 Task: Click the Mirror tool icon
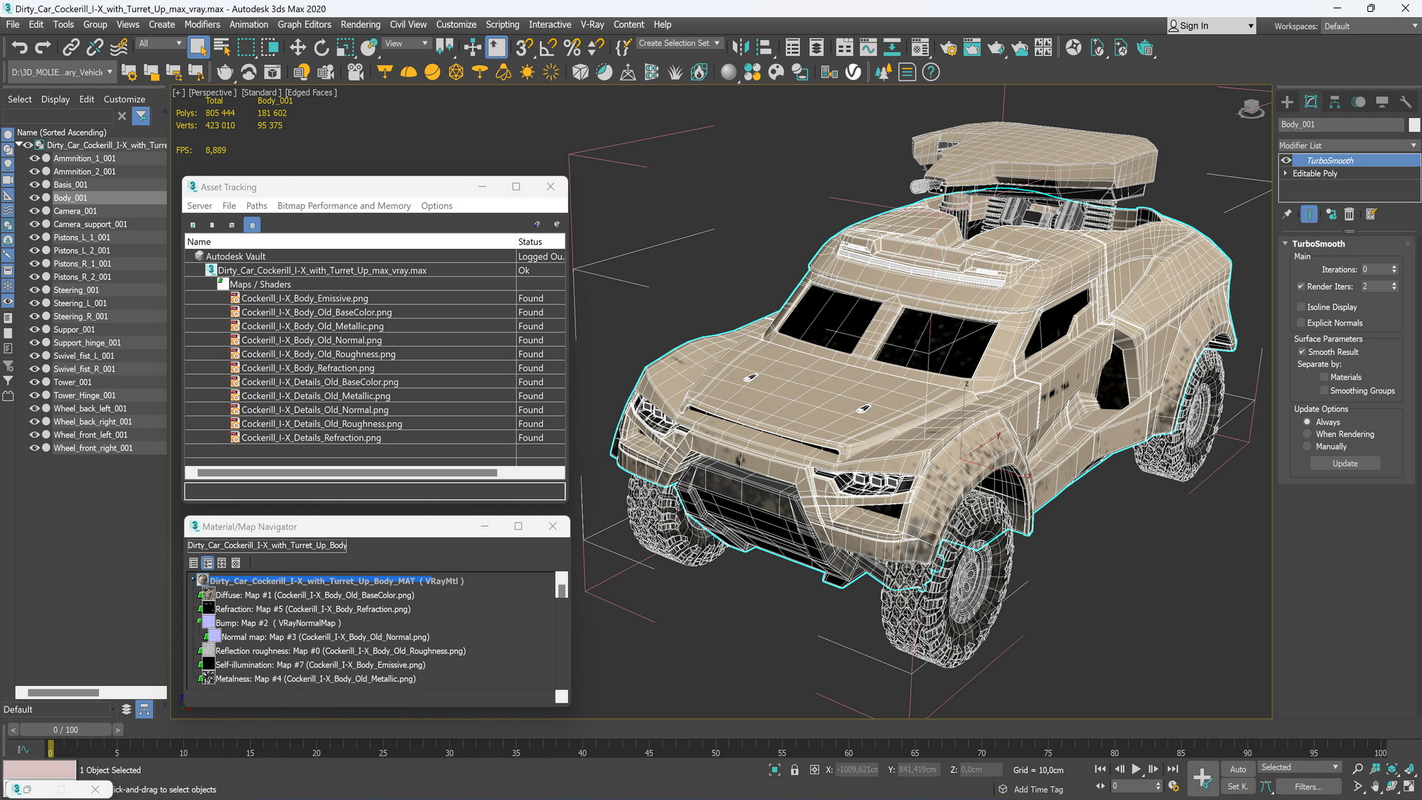[x=740, y=48]
